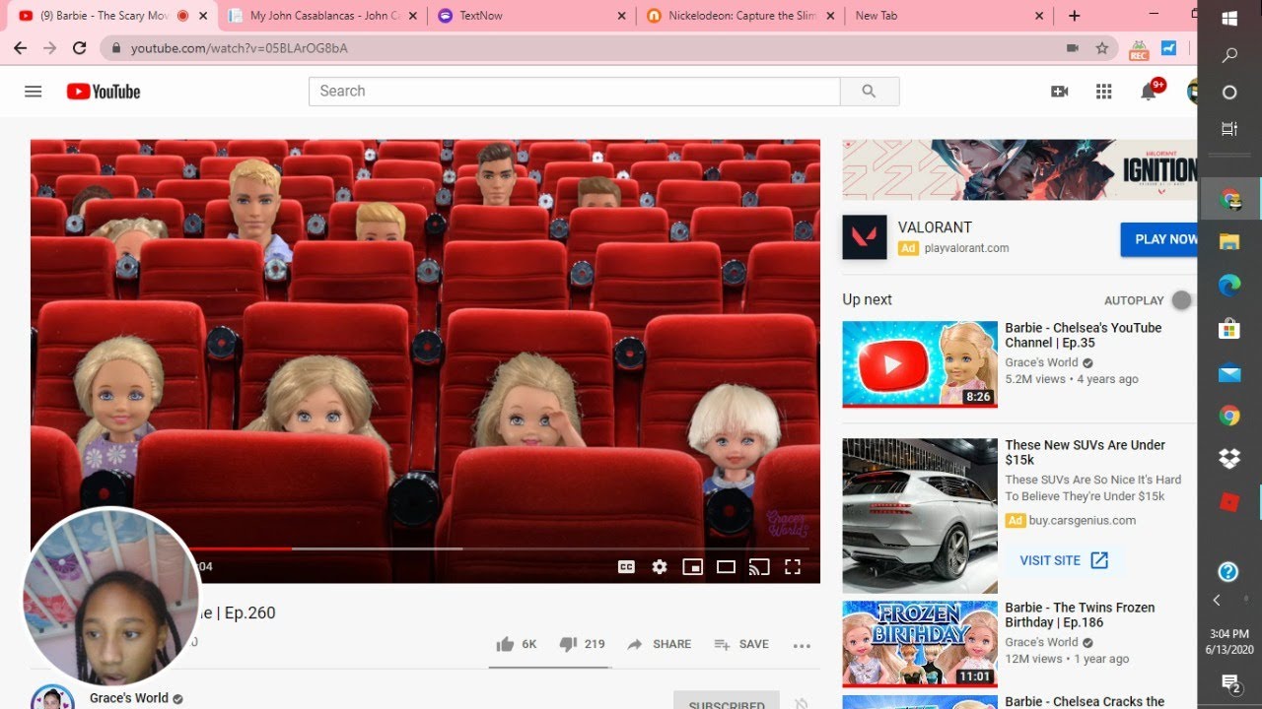Toggle closed captions on the video
This screenshot has width=1262, height=709.
626,566
